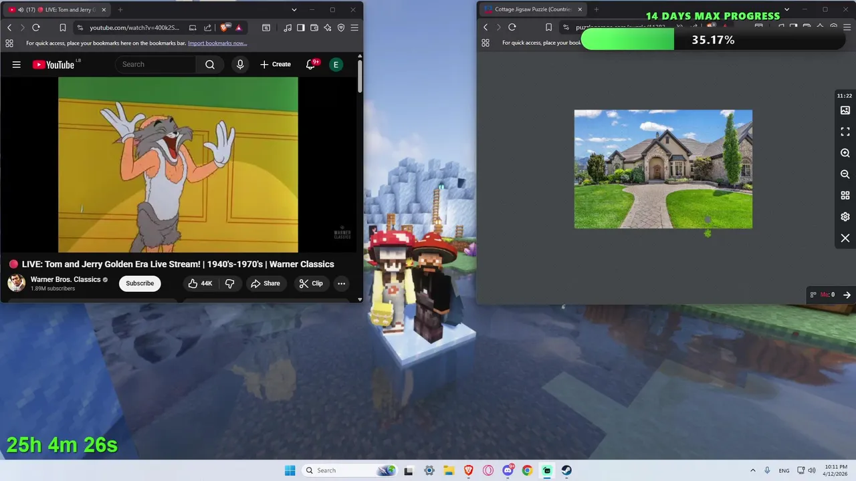Show puzzle preview image icon
856x481 pixels.
(845, 110)
